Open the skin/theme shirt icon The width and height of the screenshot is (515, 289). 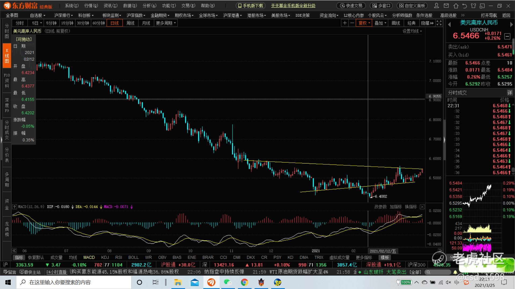point(473,6)
